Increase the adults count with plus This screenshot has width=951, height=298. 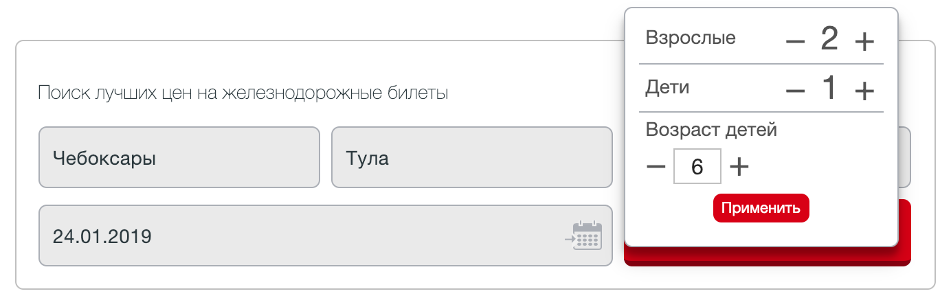pyautogui.click(x=864, y=42)
